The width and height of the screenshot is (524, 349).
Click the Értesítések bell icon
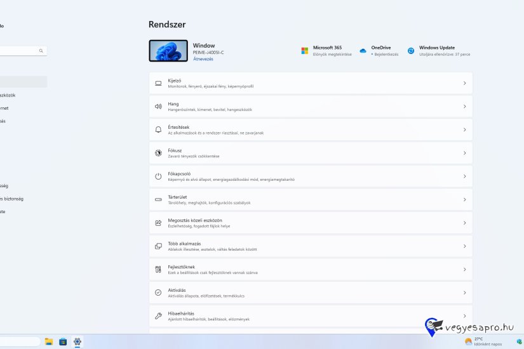[158, 129]
